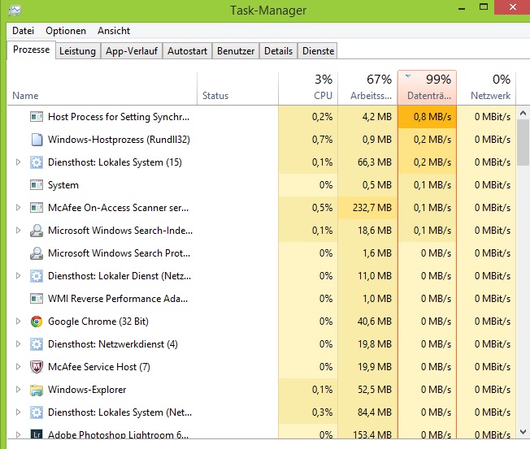530x449 pixels.
Task: Expand Microsoft Windows Search-Inde... row
Action: (x=18, y=231)
